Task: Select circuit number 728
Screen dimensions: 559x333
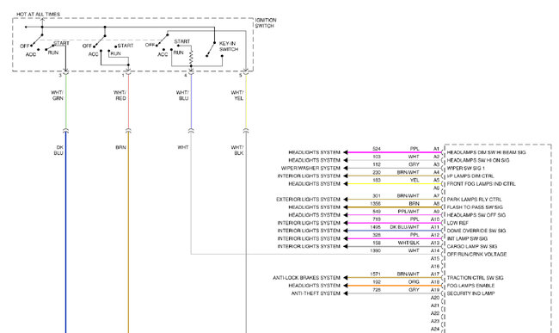Action: point(377,290)
